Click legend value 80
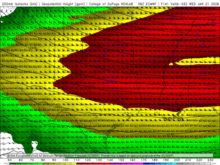Viewport: 220px width, 165px height. pos(43,160)
